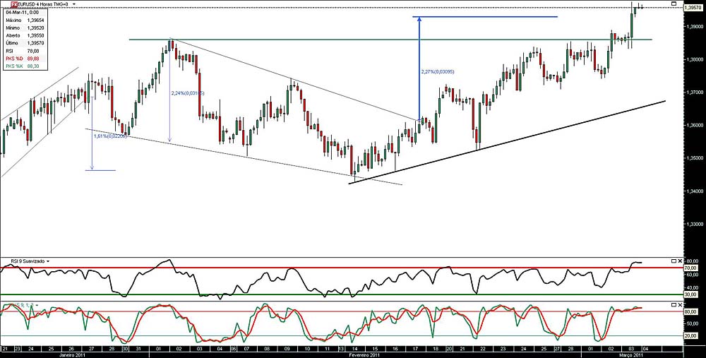
Task: Click date 17 on the time axis
Action: pos(414,349)
